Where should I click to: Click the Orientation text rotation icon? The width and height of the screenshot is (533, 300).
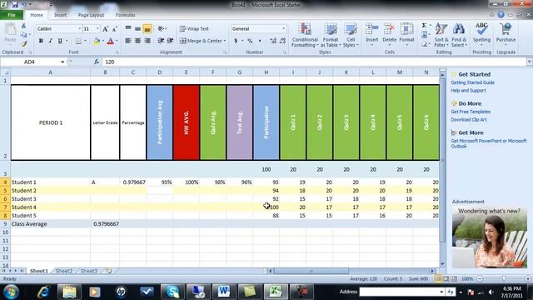[162, 29]
